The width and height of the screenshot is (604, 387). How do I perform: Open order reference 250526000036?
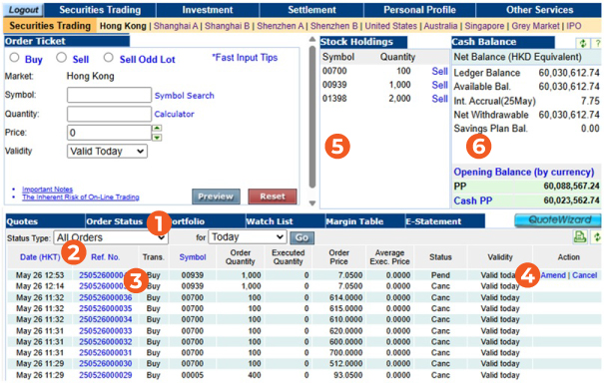[x=106, y=298]
